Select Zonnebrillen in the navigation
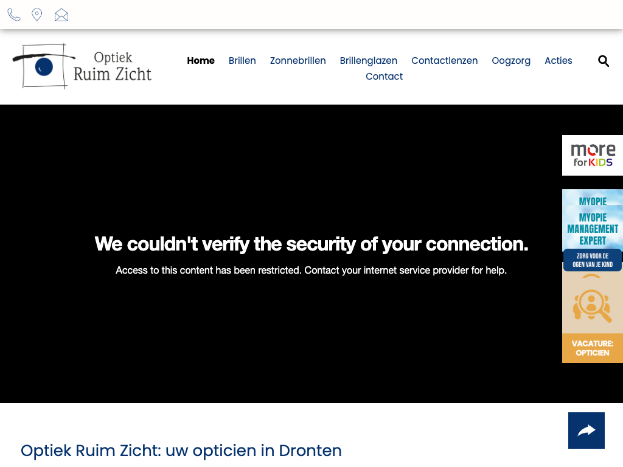623x467 pixels. coord(298,61)
